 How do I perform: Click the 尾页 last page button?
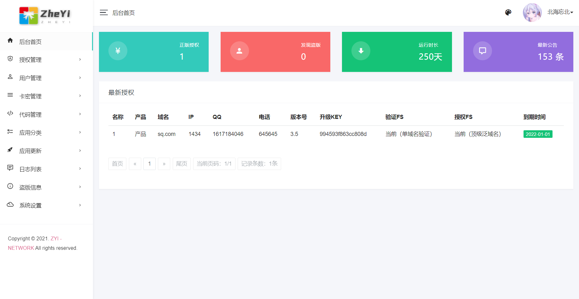pyautogui.click(x=182, y=164)
